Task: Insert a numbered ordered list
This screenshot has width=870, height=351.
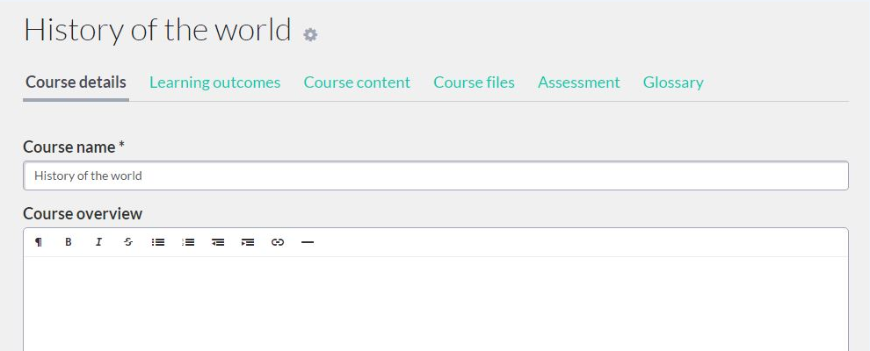Action: 188,242
